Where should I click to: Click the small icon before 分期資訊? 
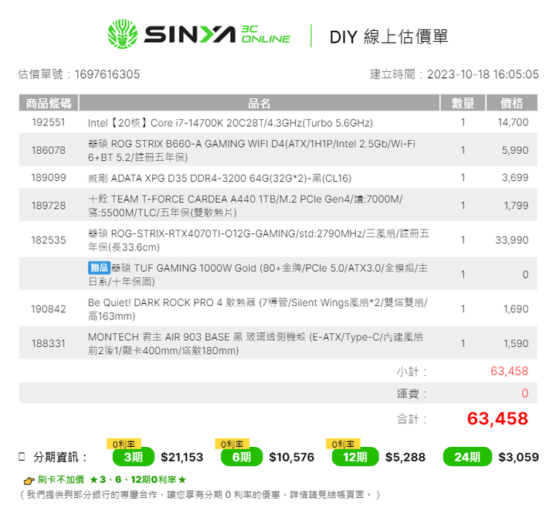click(x=22, y=457)
